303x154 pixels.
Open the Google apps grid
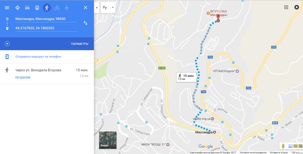(286, 7)
